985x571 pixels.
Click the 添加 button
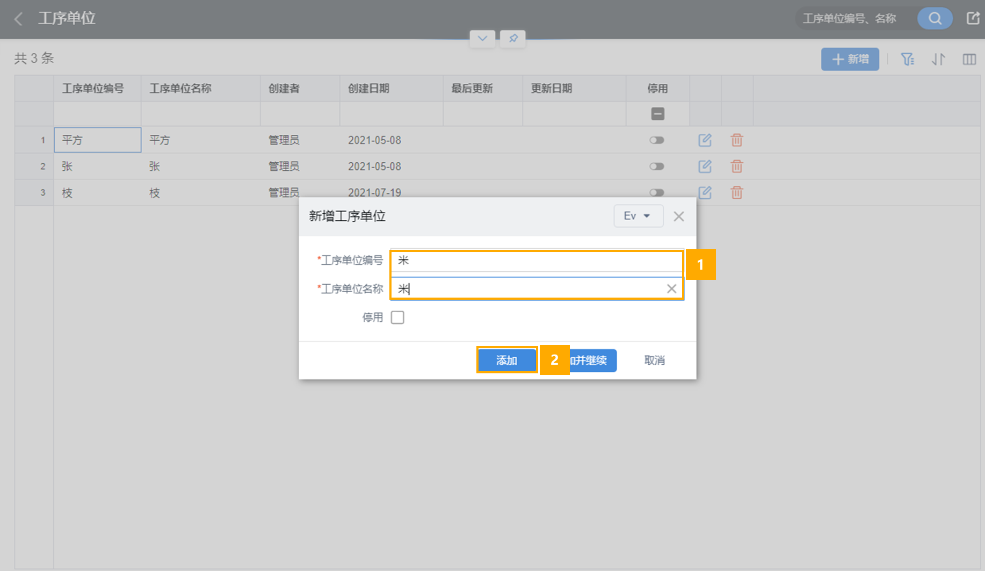pyautogui.click(x=506, y=360)
